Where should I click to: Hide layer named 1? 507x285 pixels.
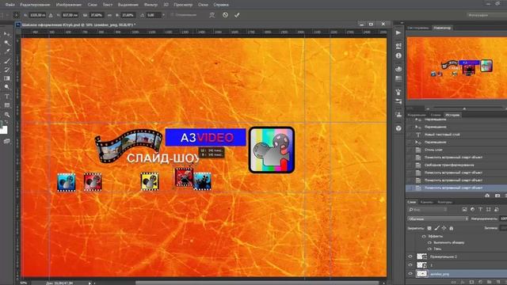click(x=410, y=265)
